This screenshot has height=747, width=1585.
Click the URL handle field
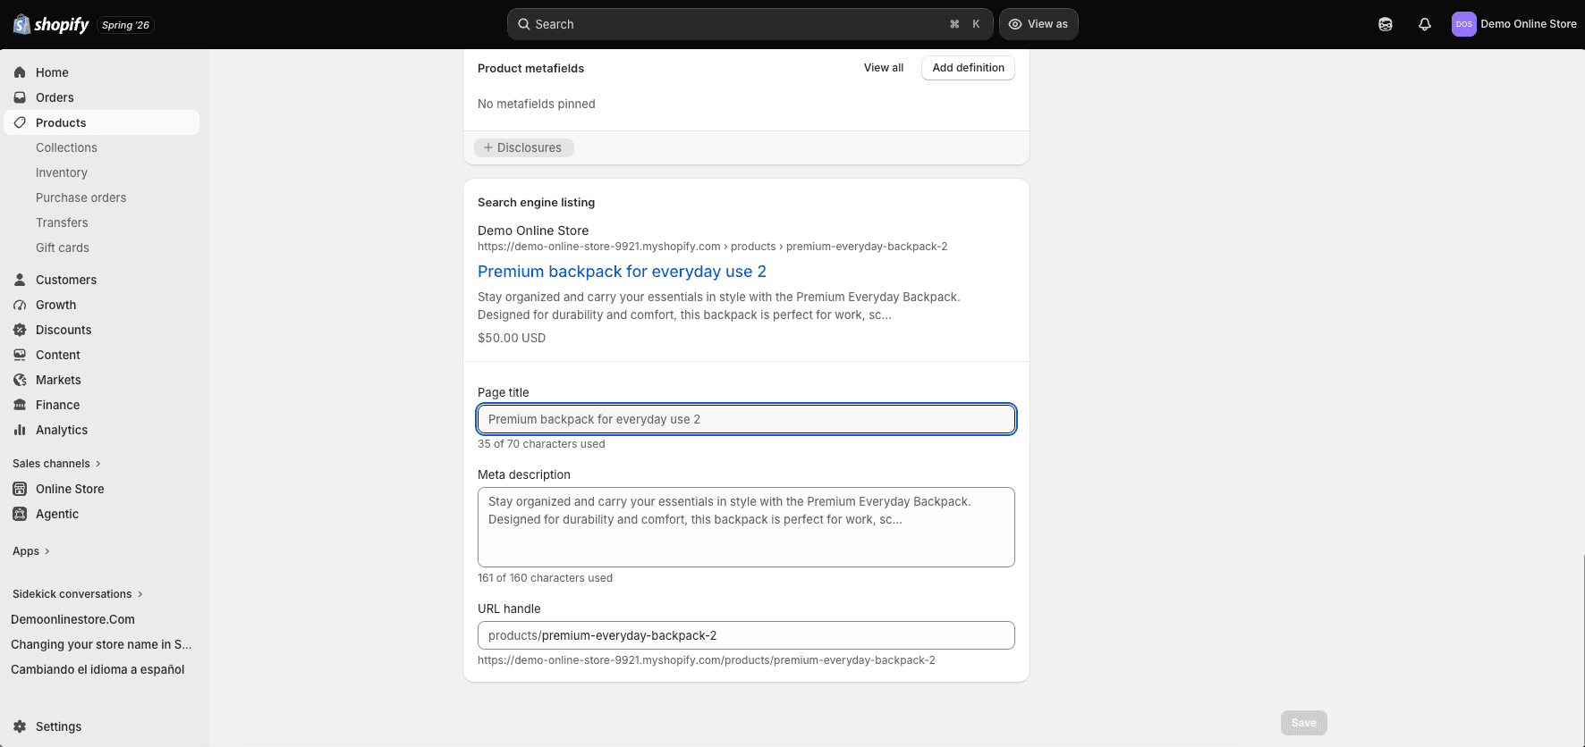click(746, 635)
